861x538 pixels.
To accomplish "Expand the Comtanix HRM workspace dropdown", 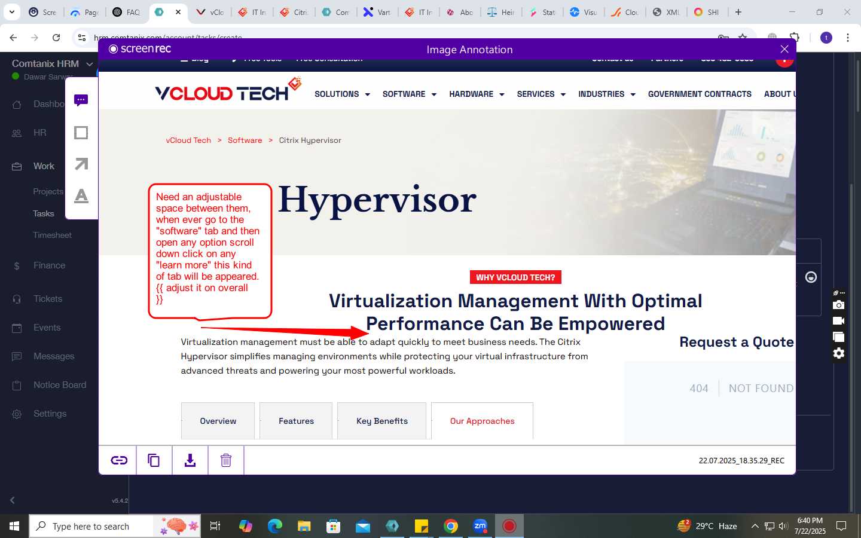I will click(90, 64).
